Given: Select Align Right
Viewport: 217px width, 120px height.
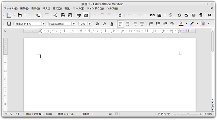Looking at the screenshot, I should click(x=135, y=24).
